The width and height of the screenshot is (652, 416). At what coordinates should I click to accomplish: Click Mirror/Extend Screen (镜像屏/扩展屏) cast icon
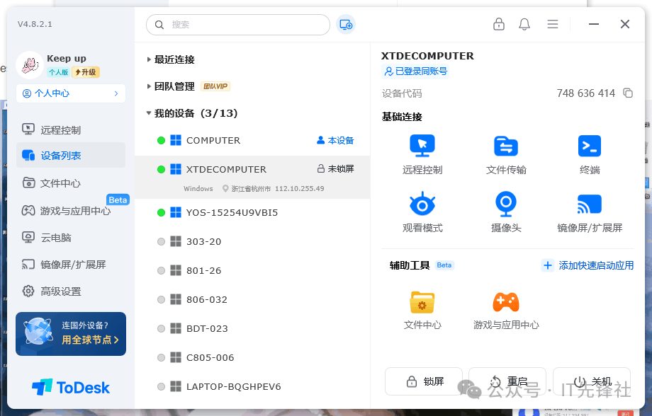pyautogui.click(x=590, y=204)
